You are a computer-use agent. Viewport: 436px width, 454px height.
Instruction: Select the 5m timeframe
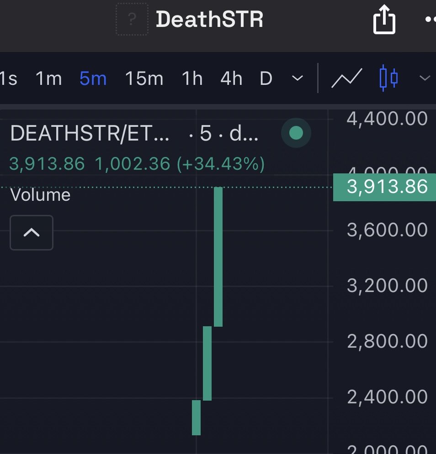[x=93, y=78]
